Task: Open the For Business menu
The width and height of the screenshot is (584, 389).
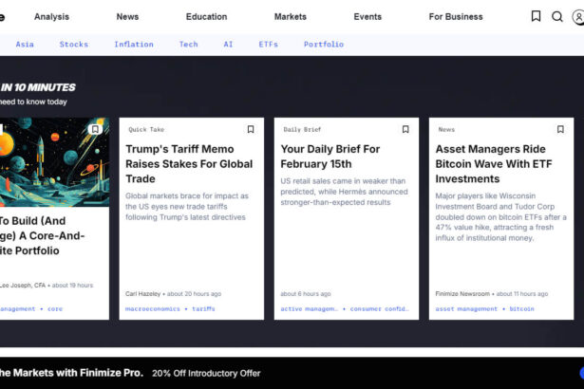Action: (x=456, y=17)
